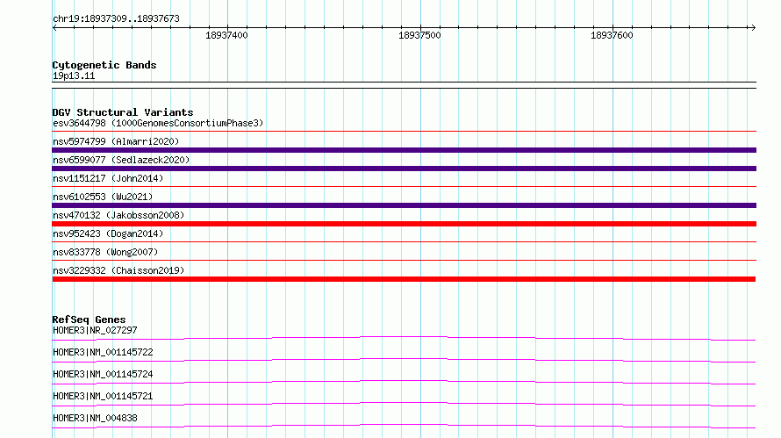Click the right arrow of the ruler
This screenshot has width=781, height=438.
click(x=753, y=27)
